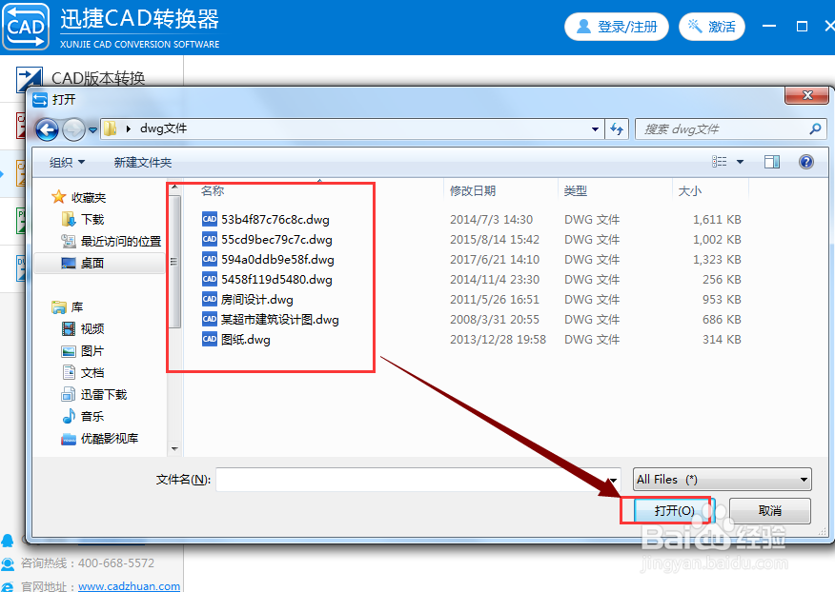Open the Help question-mark icon
The width and height of the screenshot is (835, 592).
(x=806, y=162)
